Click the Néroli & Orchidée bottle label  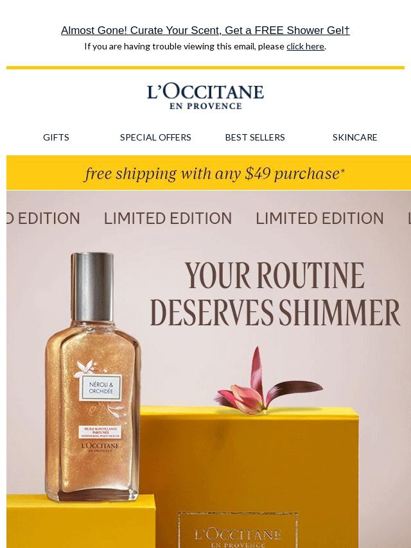tap(101, 388)
